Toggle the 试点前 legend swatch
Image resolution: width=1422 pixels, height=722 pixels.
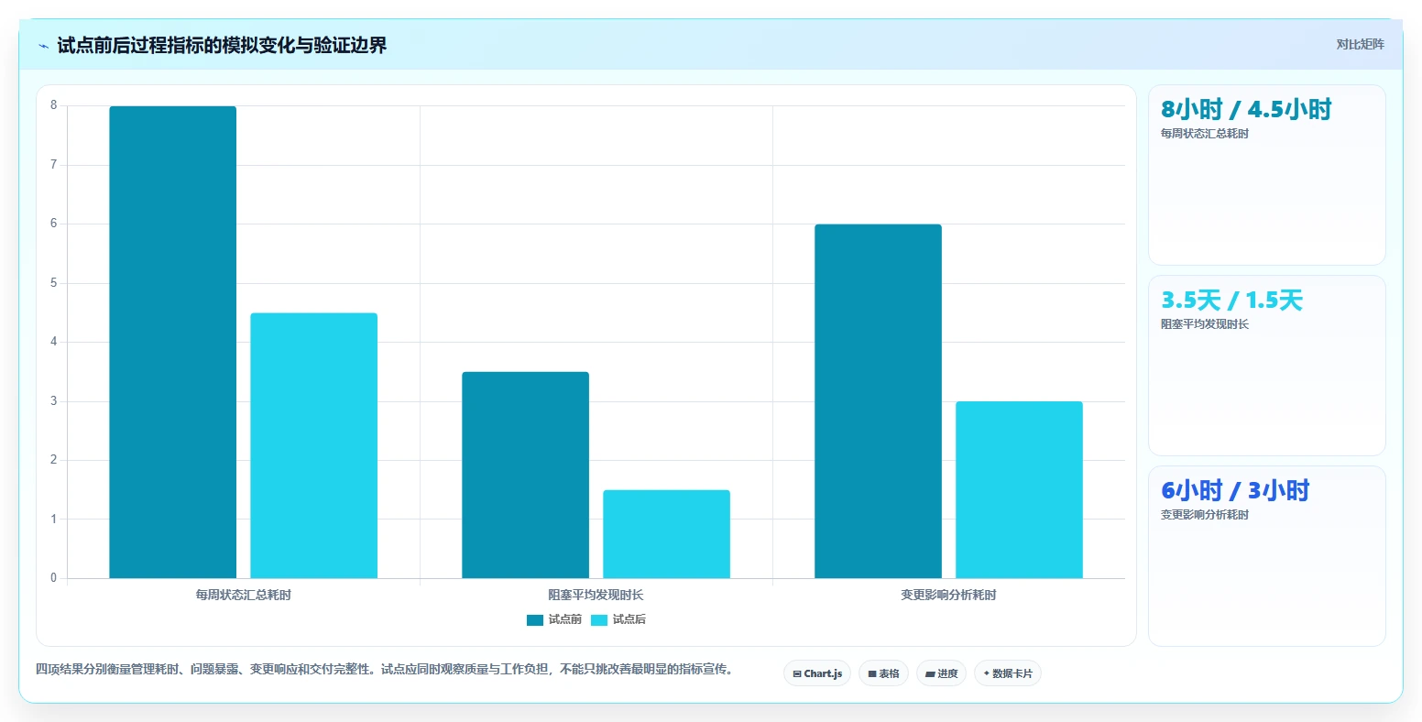coord(535,620)
